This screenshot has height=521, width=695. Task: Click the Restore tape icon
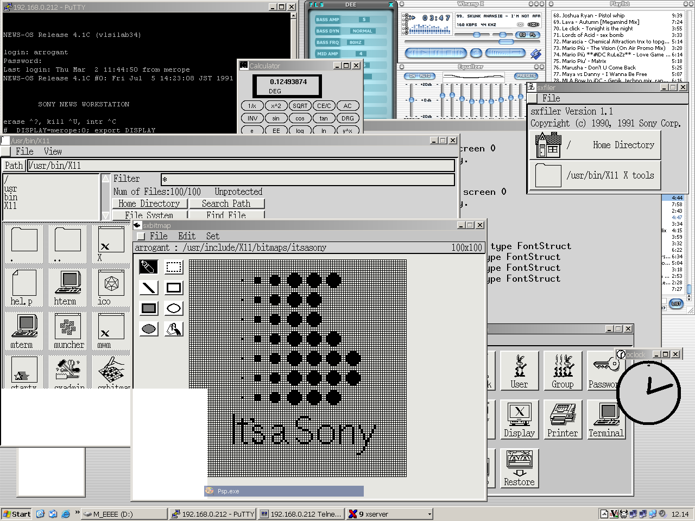[519, 468]
